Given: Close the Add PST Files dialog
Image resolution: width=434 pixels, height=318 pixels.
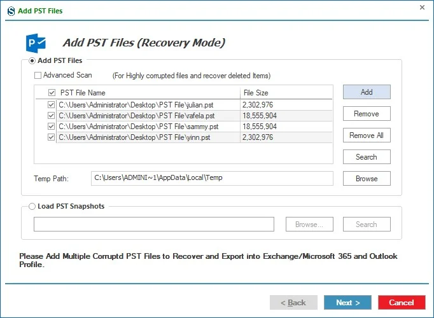Looking at the screenshot, I should point(422,8).
